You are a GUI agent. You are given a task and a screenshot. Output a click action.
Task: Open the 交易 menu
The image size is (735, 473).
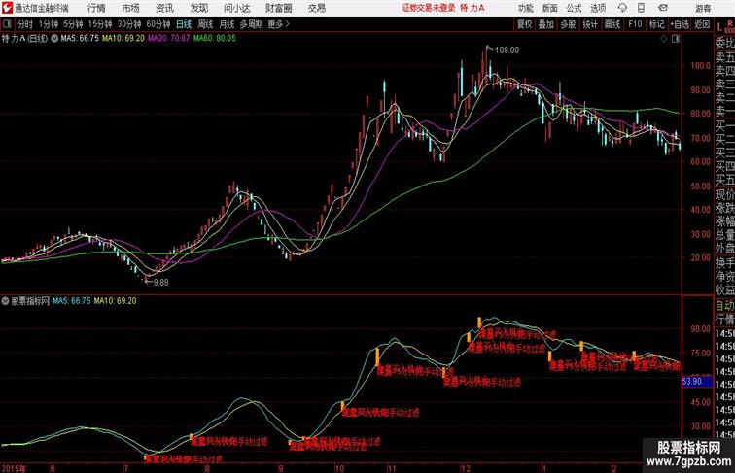pyautogui.click(x=316, y=8)
